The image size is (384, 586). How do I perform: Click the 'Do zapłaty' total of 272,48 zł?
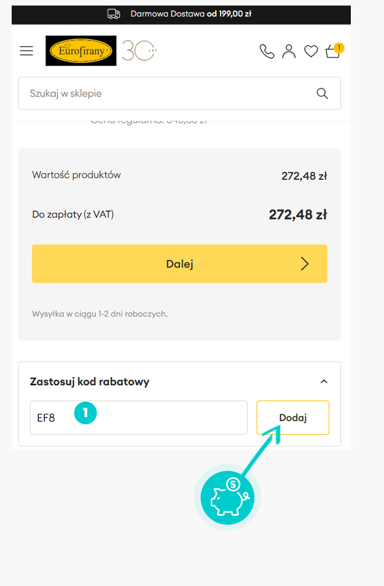(297, 214)
